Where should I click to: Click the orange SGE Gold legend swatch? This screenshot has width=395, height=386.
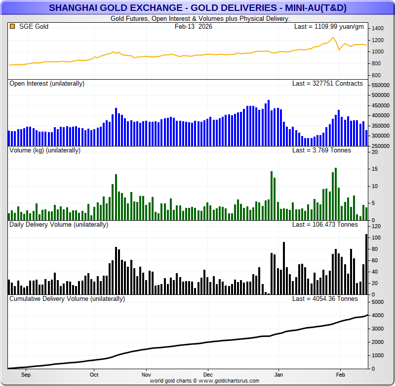(x=12, y=26)
